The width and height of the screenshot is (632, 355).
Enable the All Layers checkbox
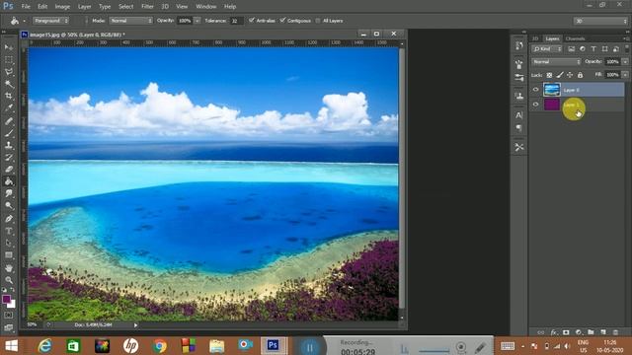point(318,21)
